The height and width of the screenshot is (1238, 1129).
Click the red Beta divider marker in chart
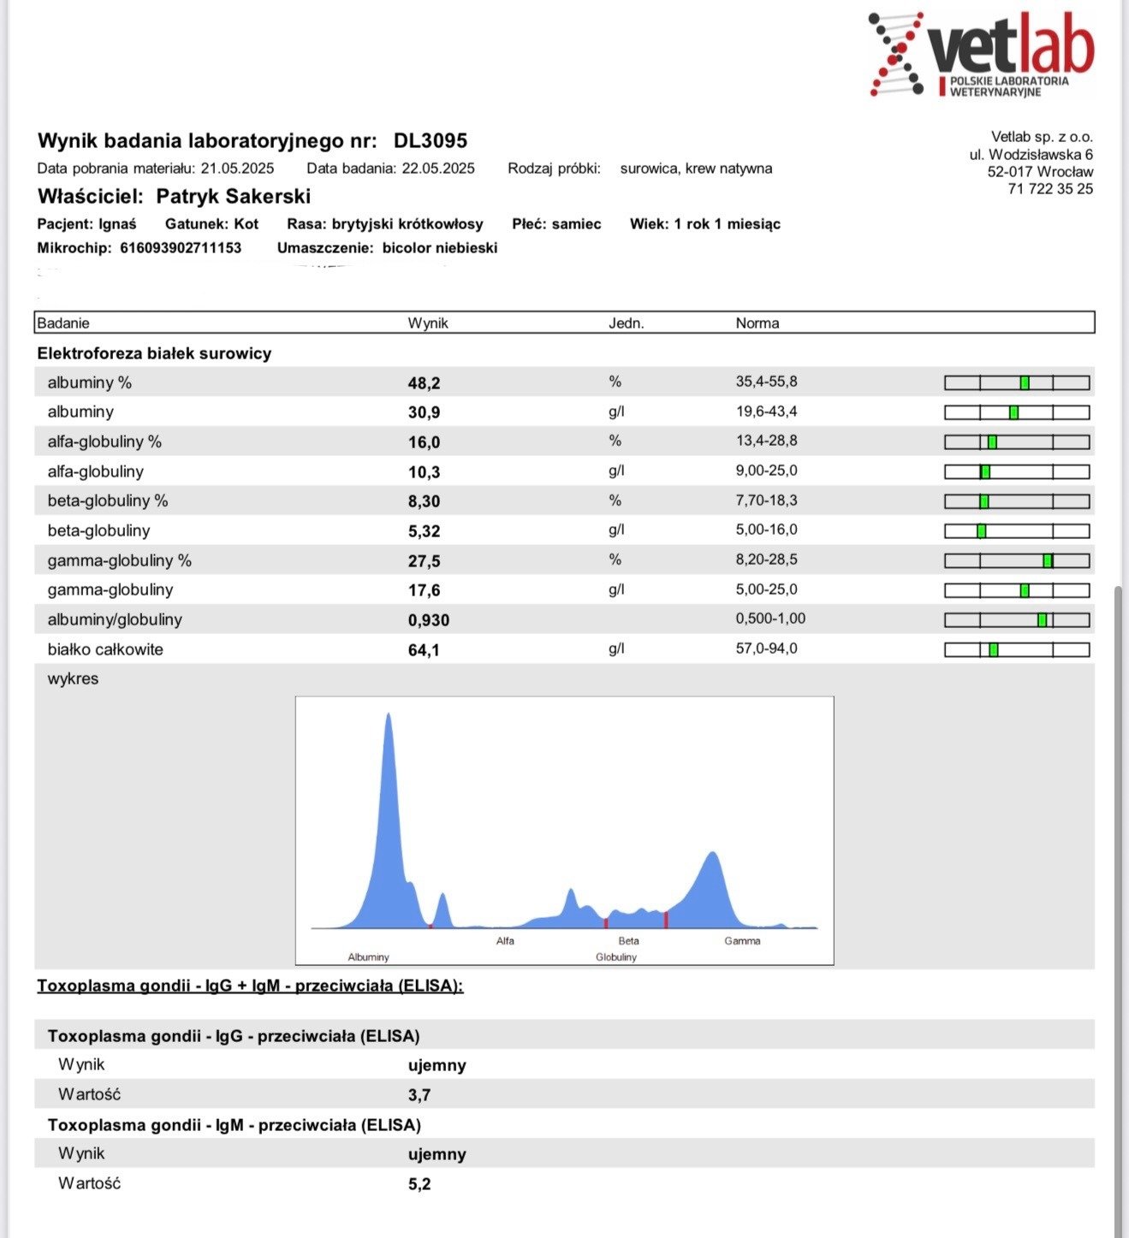pos(606,922)
